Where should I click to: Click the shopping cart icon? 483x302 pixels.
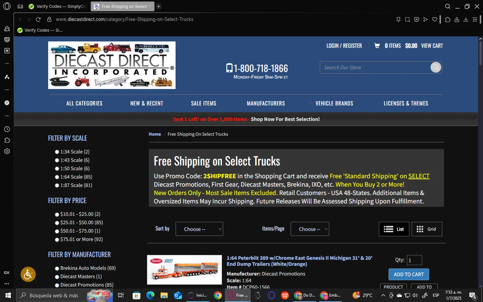pos(377,45)
